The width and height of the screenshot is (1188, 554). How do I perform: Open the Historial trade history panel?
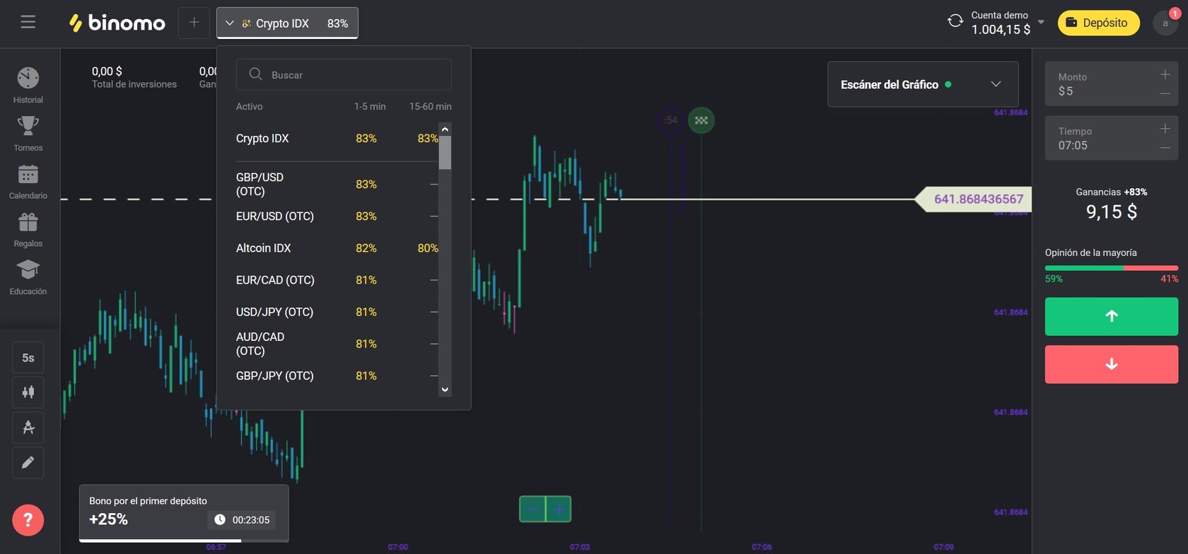click(28, 84)
